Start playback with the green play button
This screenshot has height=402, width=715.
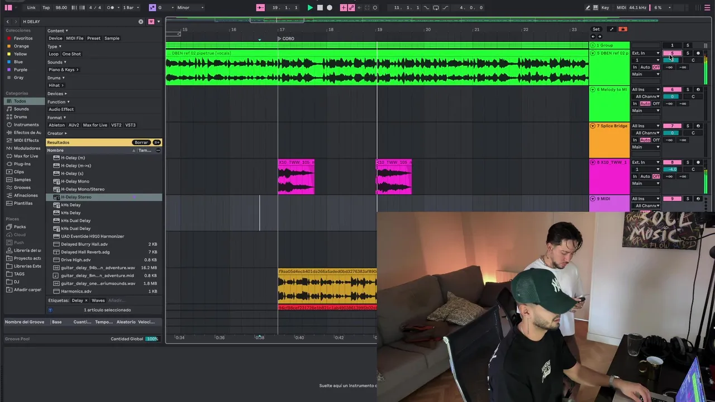[310, 7]
